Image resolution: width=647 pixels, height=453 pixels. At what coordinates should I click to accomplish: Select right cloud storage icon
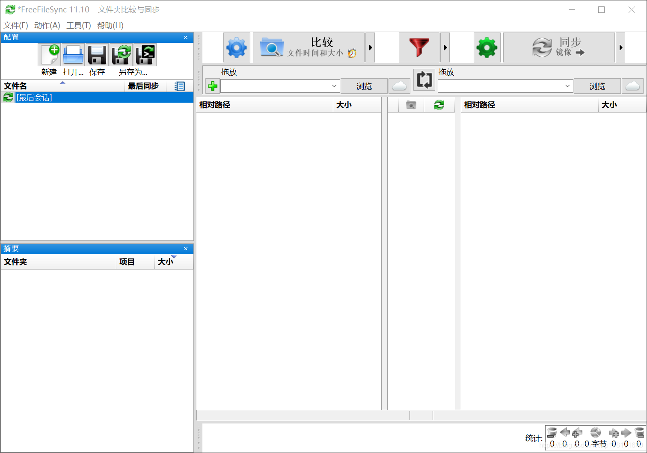point(632,86)
